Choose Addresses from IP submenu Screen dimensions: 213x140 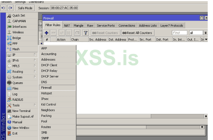click(57, 60)
